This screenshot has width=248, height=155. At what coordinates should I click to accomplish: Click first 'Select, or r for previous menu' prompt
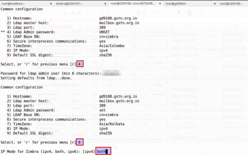tap(38, 64)
